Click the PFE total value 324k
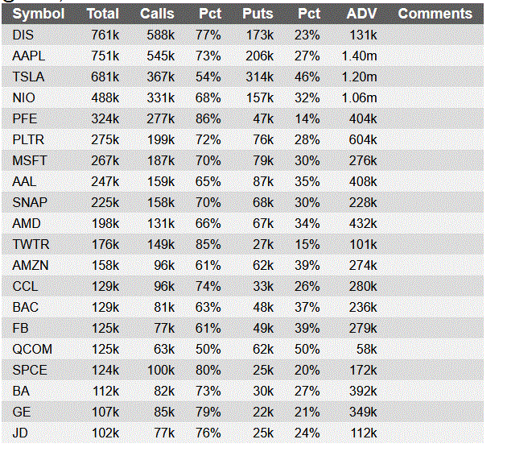The height and width of the screenshot is (456, 507). 105,118
